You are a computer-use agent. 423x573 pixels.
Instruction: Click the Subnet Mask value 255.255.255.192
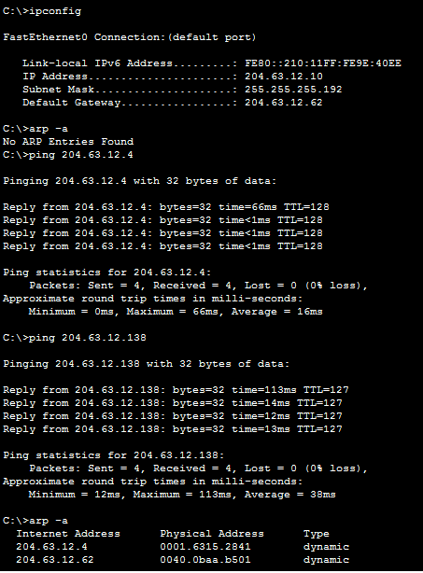tap(293, 90)
